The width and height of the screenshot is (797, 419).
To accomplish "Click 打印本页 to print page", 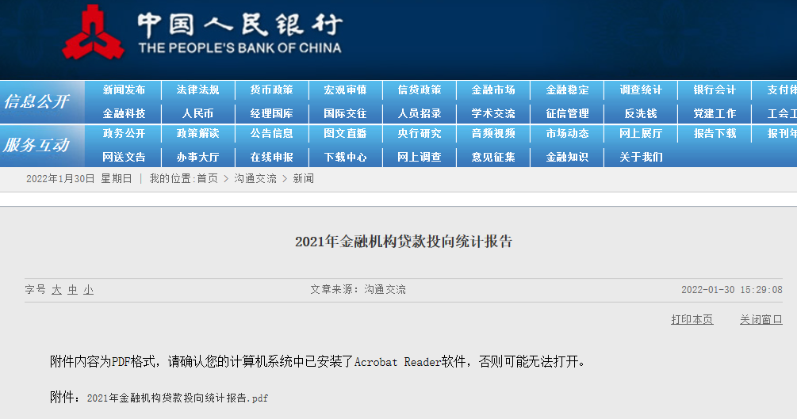I will pos(692,319).
